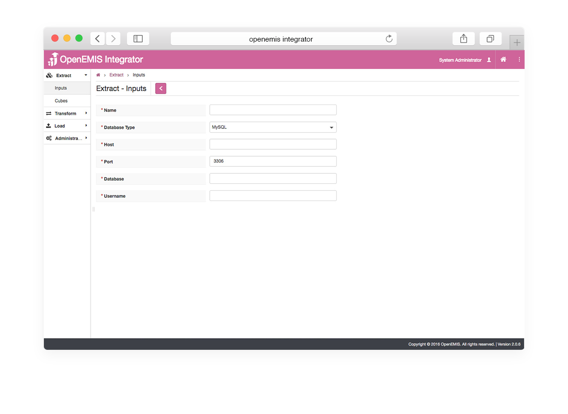568x414 pixels.
Task: Click the pink back arrow button
Action: point(161,88)
